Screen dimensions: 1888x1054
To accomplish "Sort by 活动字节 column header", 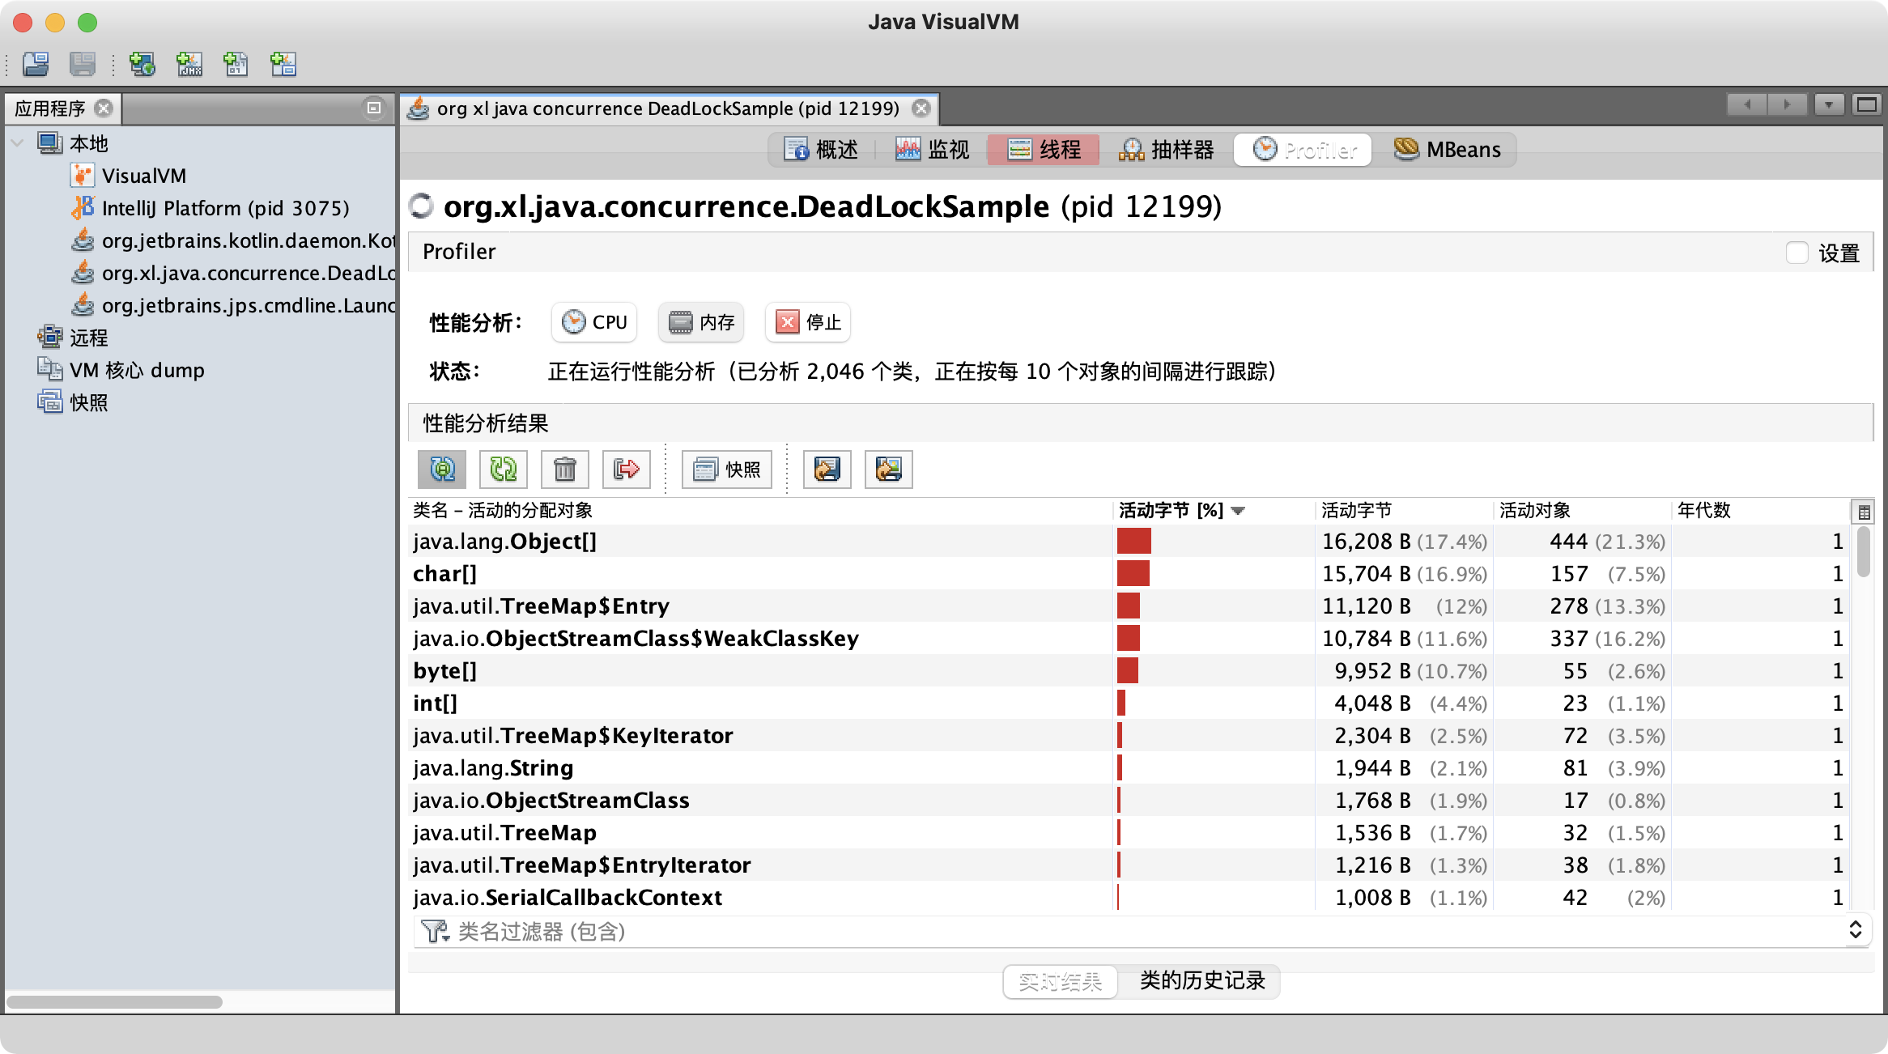I will click(1404, 511).
